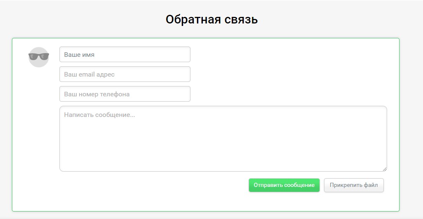Click the sunglasses avatar icon
This screenshot has height=219, width=423.
tap(39, 57)
